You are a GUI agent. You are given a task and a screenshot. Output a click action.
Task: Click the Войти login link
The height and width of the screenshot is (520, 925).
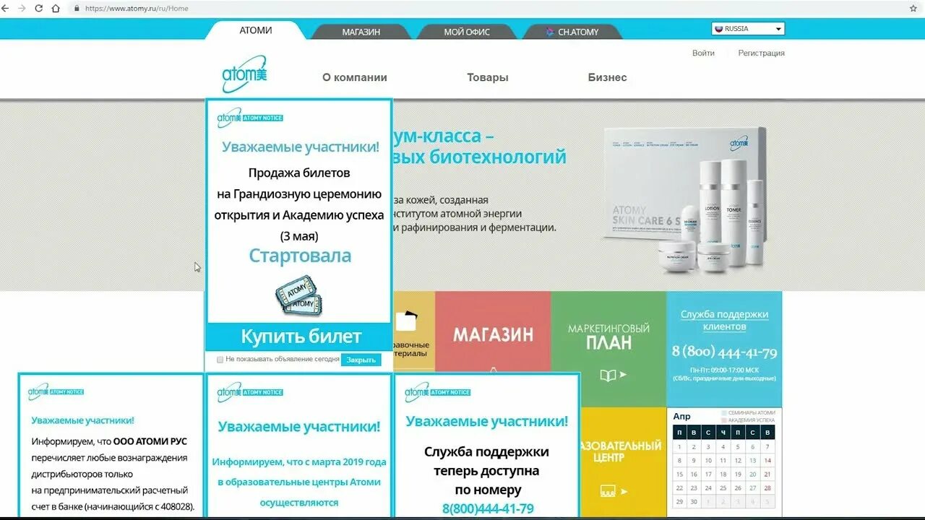pyautogui.click(x=703, y=53)
